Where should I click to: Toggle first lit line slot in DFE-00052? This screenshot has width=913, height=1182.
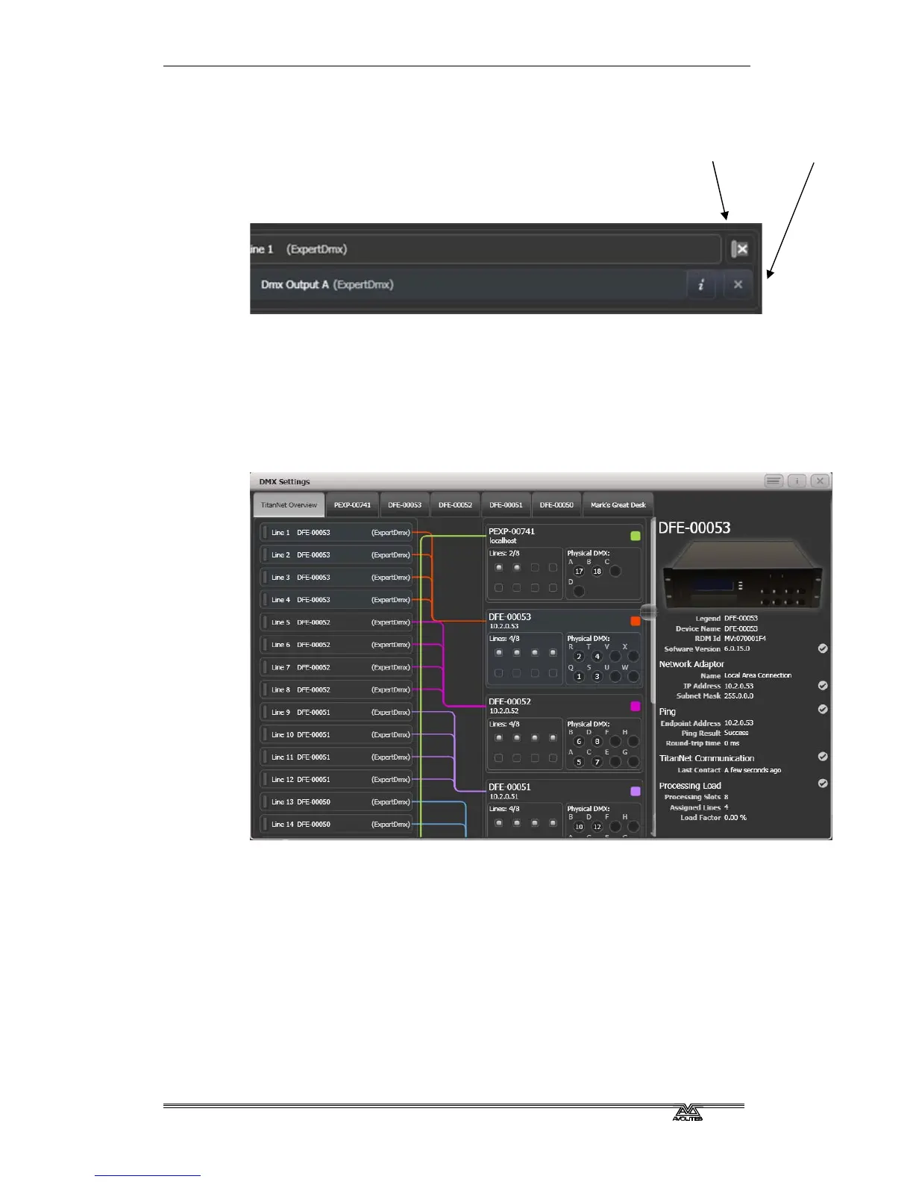pos(498,738)
